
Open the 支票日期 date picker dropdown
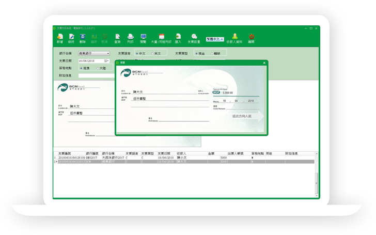click(107, 61)
